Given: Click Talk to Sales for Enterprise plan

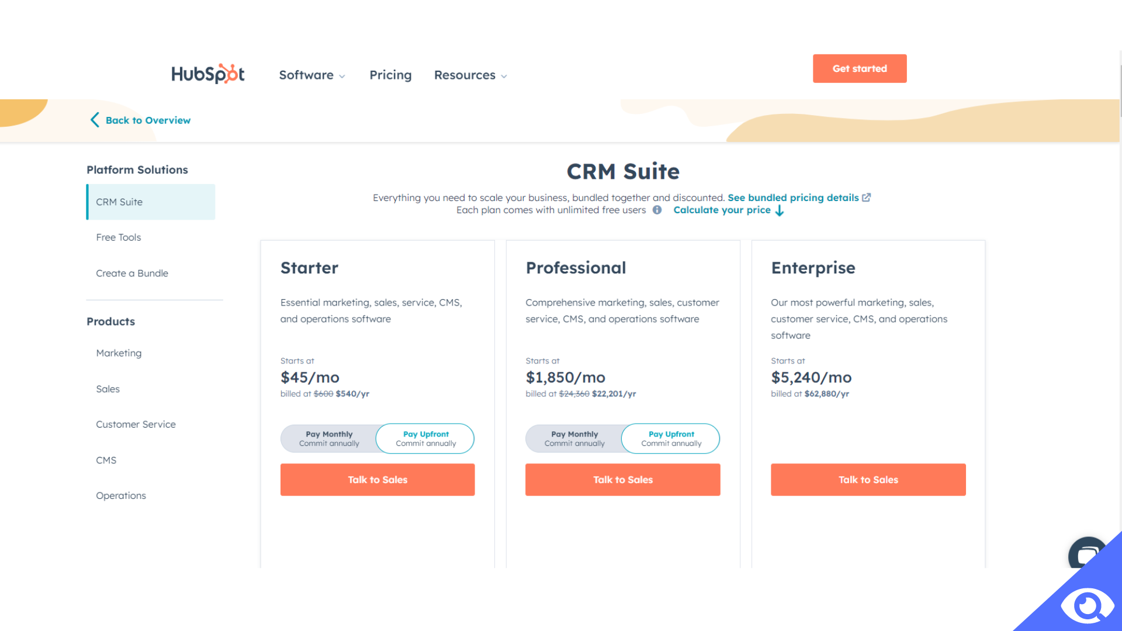Looking at the screenshot, I should (x=868, y=479).
